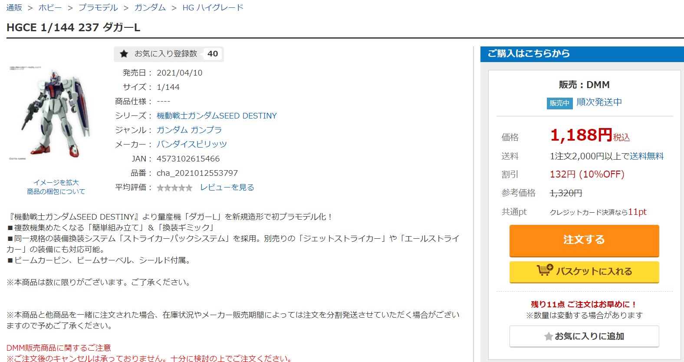Click the JAN code 4573102615466
Viewport: 684px width, 362px height.
point(188,159)
